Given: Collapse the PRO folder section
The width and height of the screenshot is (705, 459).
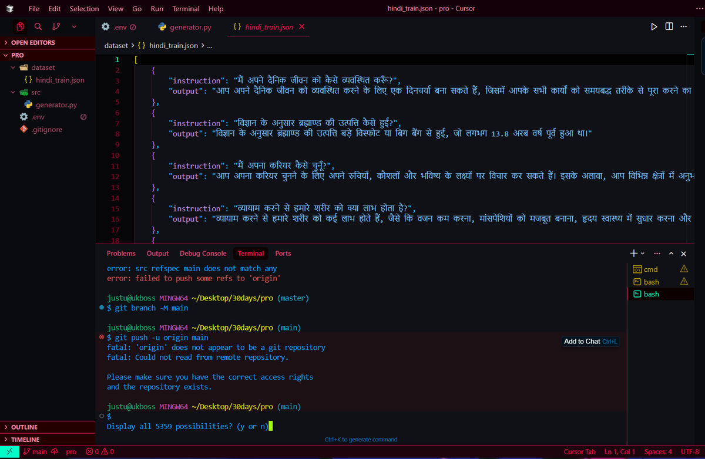Looking at the screenshot, I should coord(48,55).
